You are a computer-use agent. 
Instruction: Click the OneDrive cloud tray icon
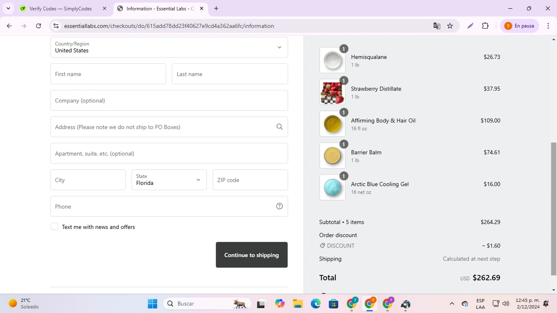pos(465,304)
